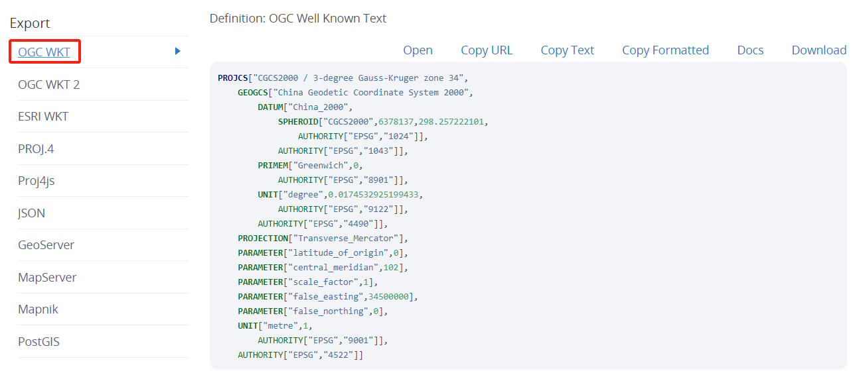Click the Definition: OGC Well Known Text heading
The image size is (859, 381).
tap(298, 19)
